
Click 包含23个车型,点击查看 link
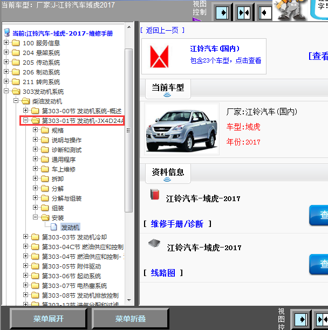(225, 60)
